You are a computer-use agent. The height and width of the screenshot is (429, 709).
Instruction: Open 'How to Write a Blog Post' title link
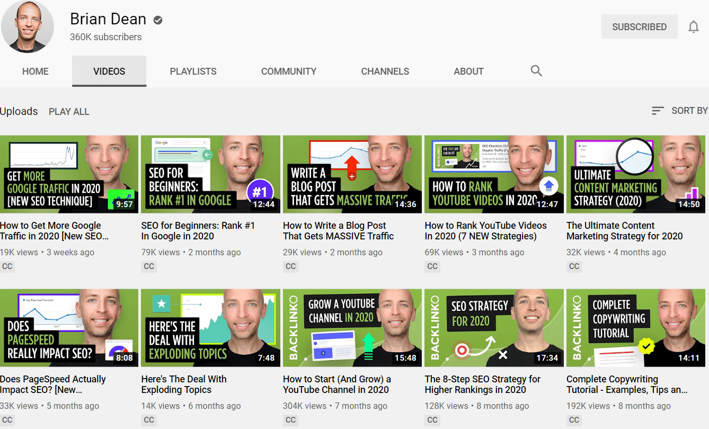pos(339,231)
